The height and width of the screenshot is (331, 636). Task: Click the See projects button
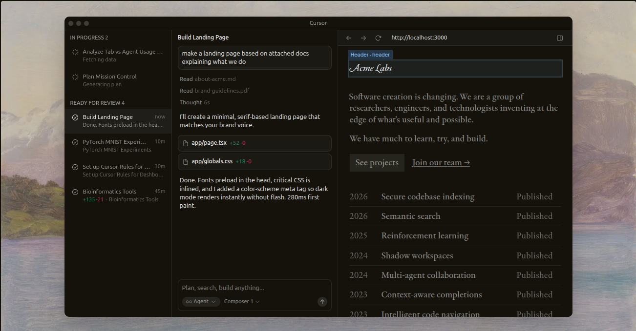377,163
